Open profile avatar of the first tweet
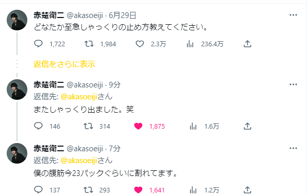Viewport: 308px width, 195px height. [x=17, y=20]
